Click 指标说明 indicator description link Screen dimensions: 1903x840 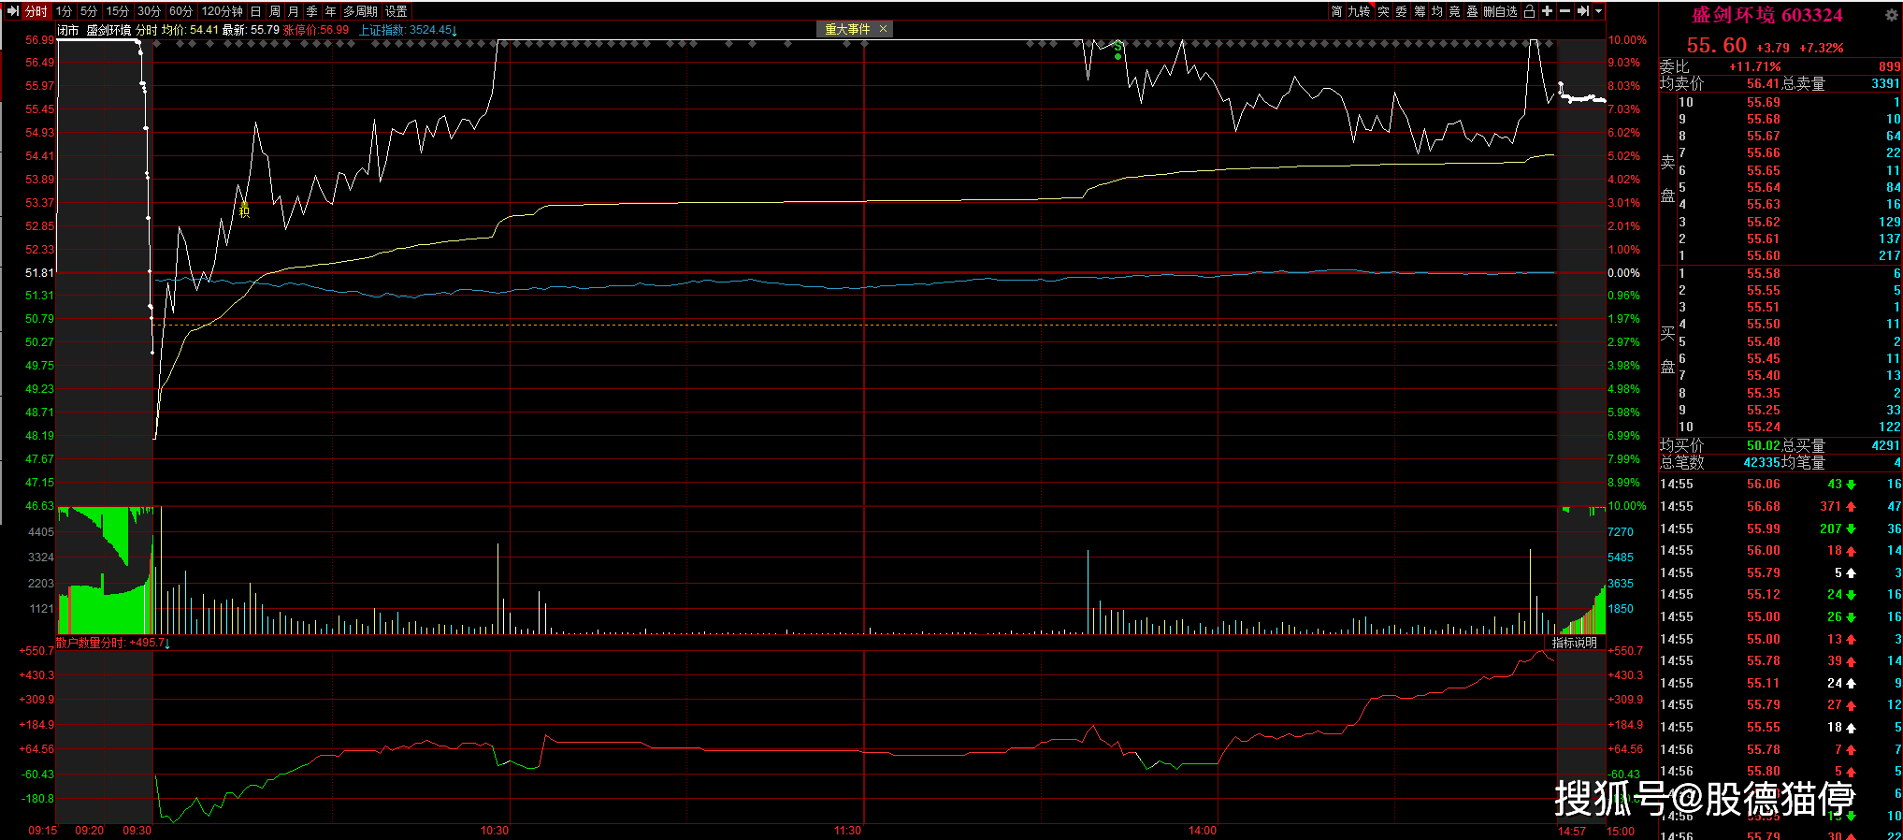(x=1575, y=643)
